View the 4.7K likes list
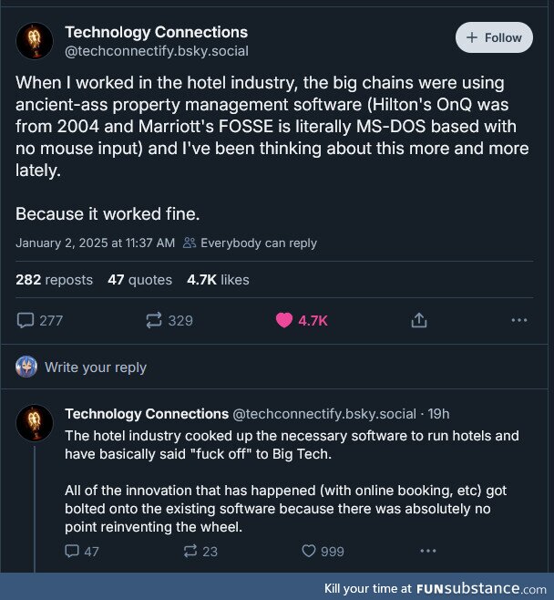Viewport: 554px width, 600px height. (x=218, y=280)
